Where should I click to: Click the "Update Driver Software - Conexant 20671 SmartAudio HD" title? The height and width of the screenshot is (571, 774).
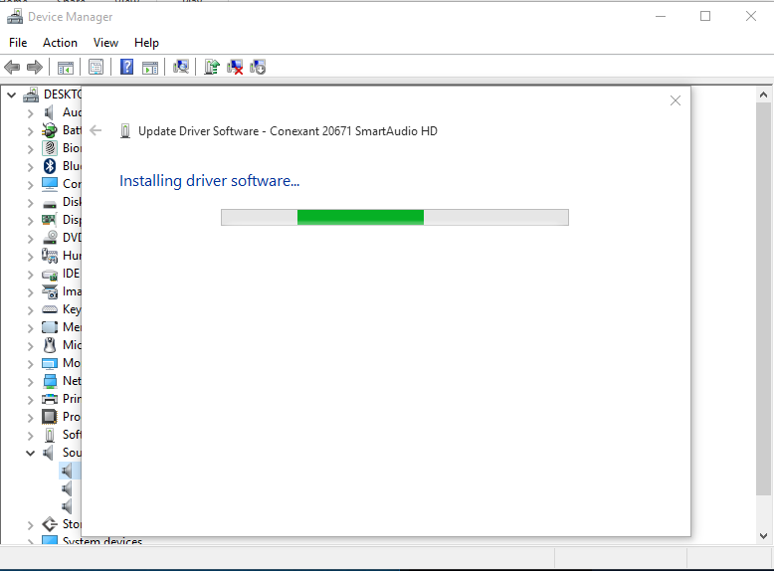288,130
